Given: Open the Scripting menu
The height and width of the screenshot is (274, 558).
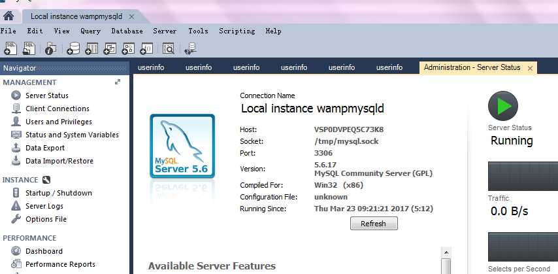Looking at the screenshot, I should tap(237, 31).
